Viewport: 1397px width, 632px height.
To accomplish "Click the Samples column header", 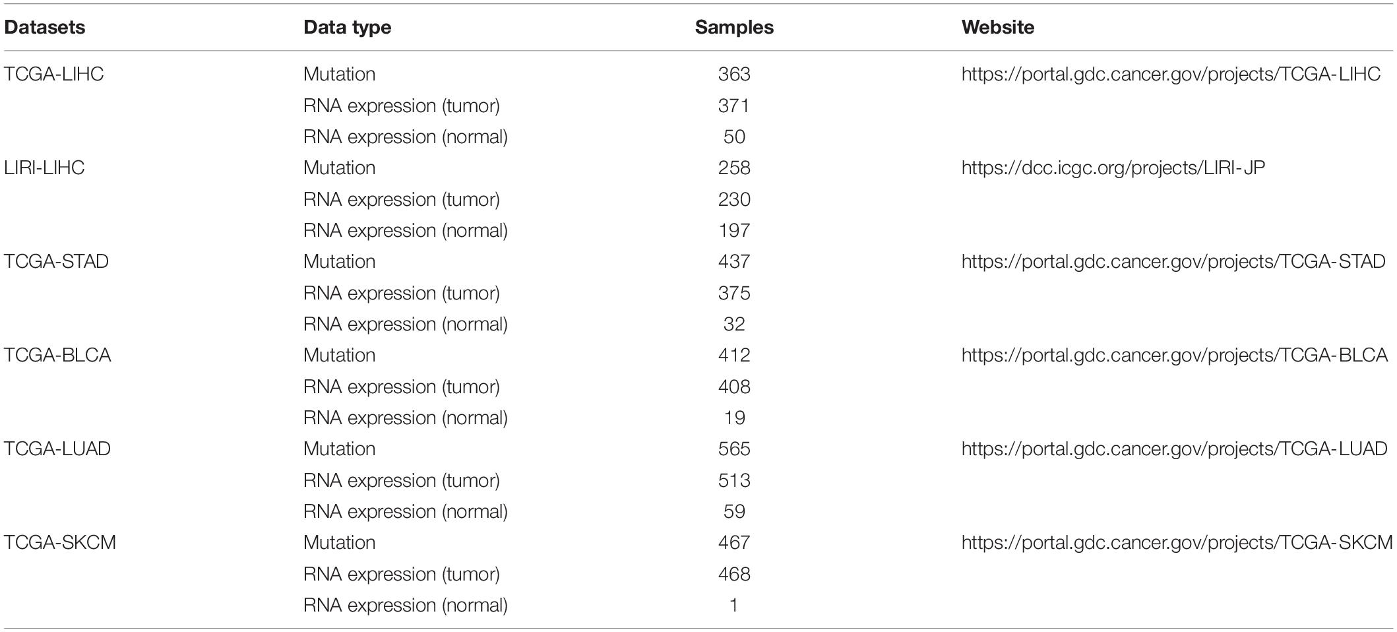I will [734, 27].
